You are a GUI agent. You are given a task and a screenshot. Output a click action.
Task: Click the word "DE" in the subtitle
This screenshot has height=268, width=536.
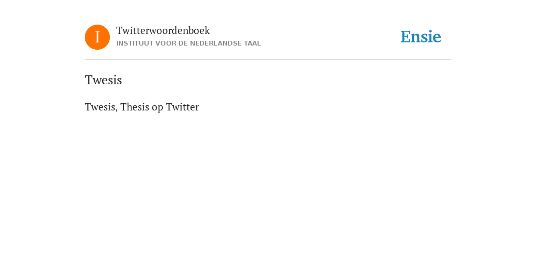183,43
